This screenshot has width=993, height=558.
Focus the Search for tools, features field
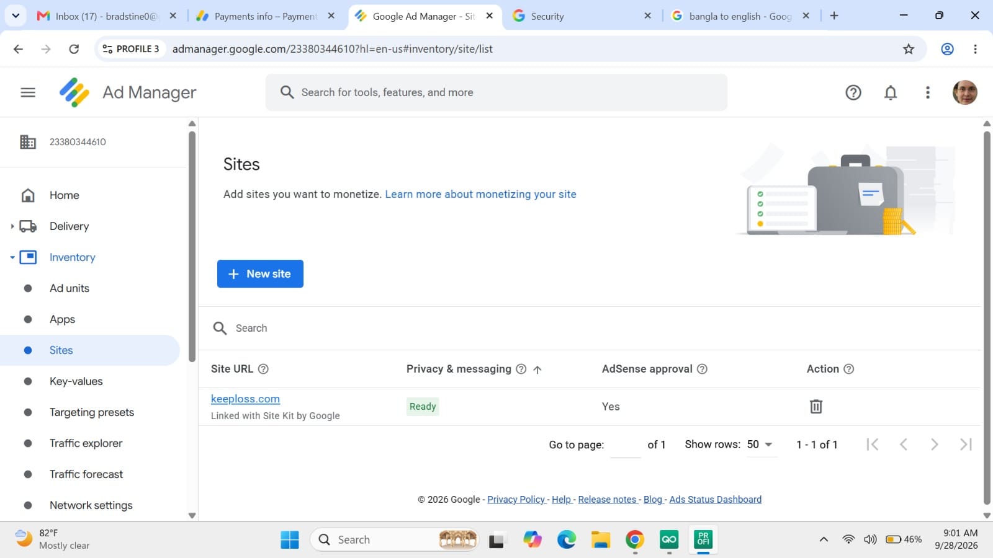(496, 92)
